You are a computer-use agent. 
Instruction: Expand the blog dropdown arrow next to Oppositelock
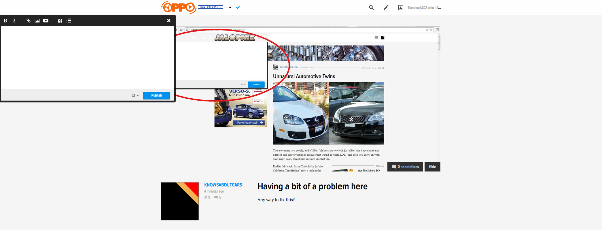tap(230, 7)
